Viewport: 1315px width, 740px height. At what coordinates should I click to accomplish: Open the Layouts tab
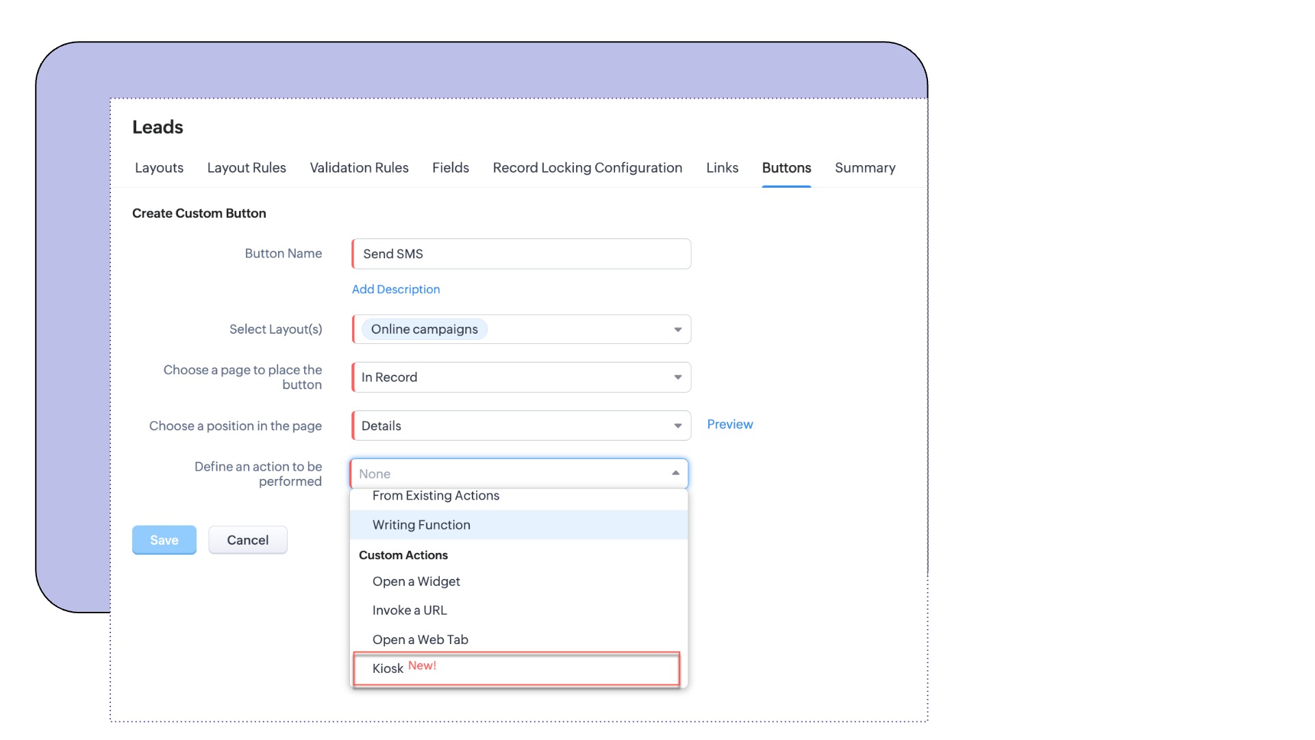(x=159, y=168)
